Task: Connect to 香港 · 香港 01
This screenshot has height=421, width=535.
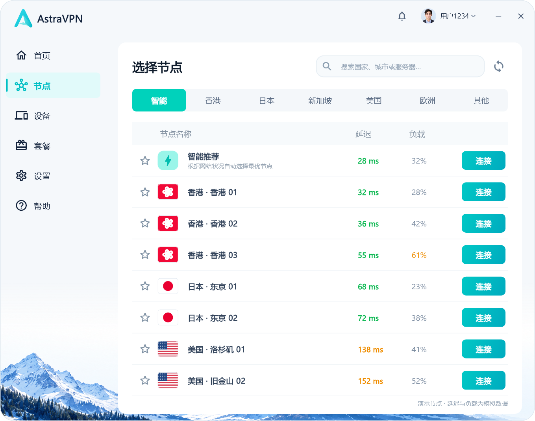Action: (x=483, y=192)
